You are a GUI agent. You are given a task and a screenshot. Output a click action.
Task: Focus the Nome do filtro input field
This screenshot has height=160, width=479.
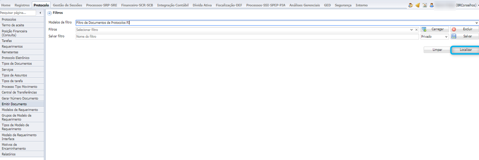(247, 37)
